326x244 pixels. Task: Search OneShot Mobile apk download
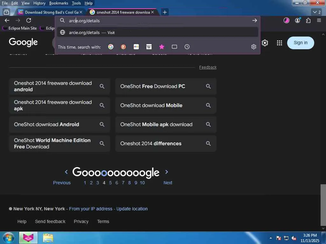166,125
